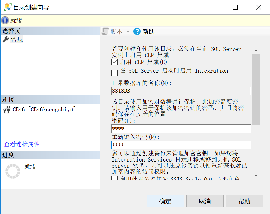Focus the 密码(P) password field
This screenshot has width=270, height=214.
[181, 129]
